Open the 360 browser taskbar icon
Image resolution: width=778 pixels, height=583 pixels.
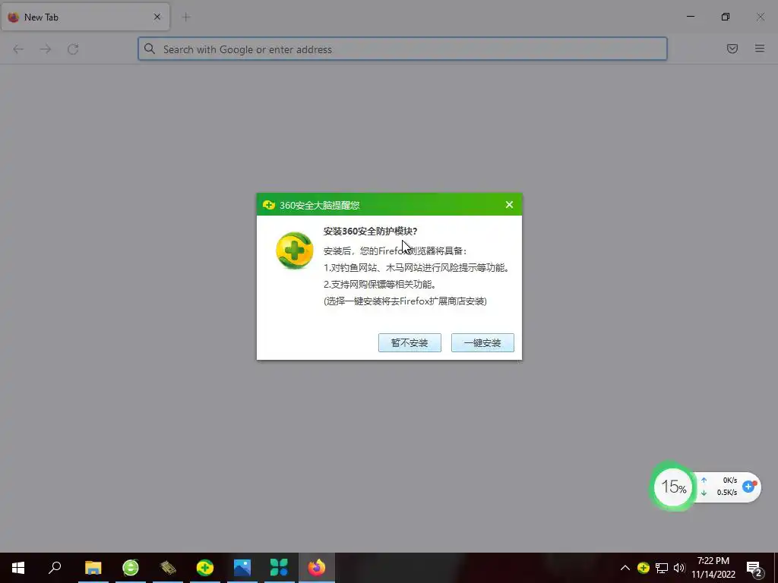(131, 568)
